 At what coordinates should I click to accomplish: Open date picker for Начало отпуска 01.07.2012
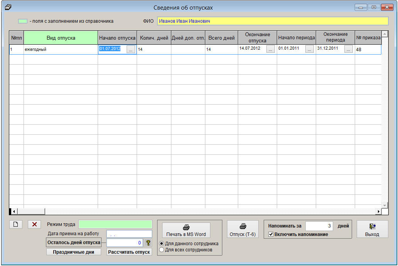131,49
